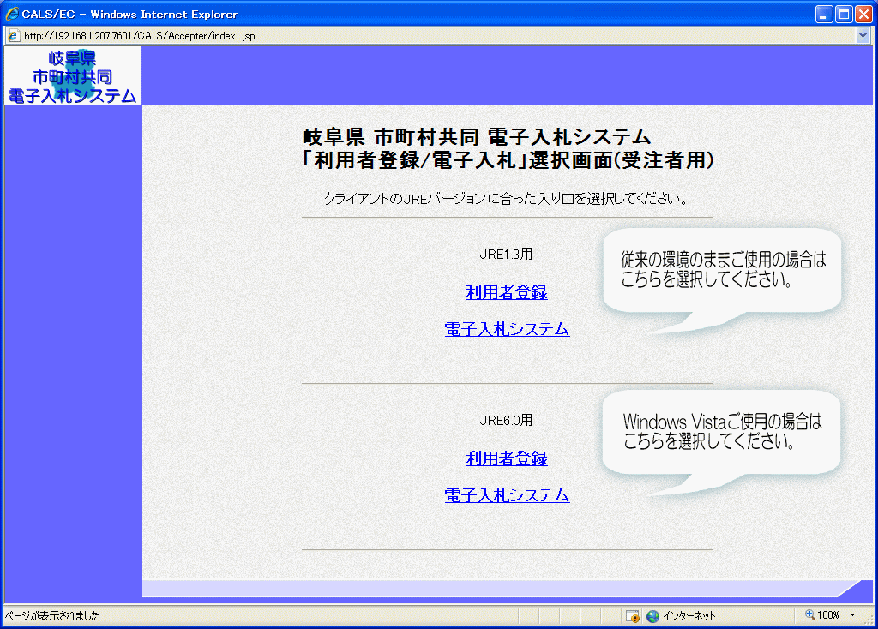
Task: Click the 100% zoom level button
Action: (x=822, y=615)
